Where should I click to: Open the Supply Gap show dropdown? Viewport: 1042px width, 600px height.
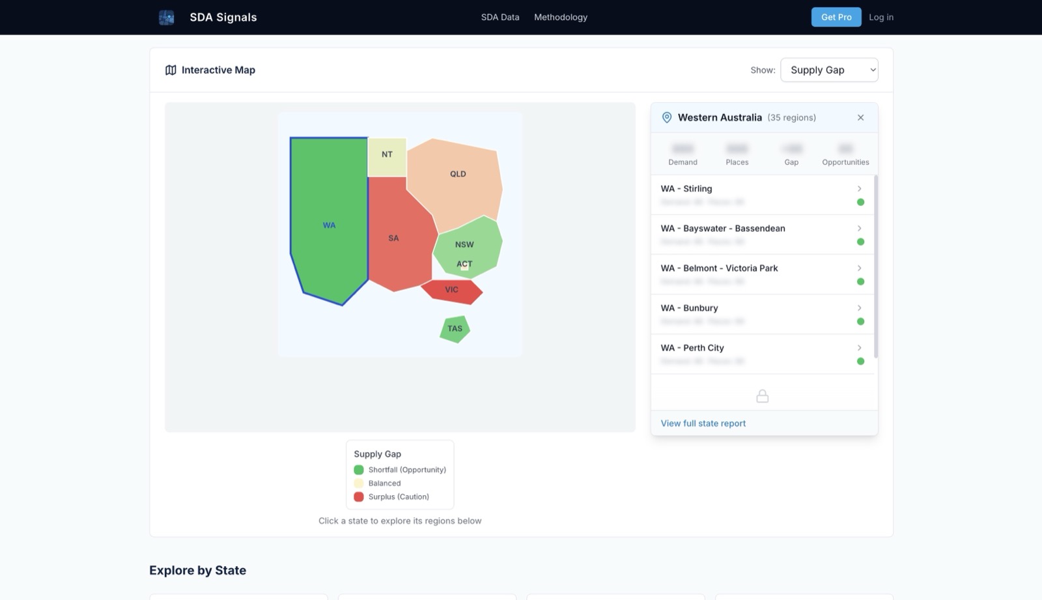coord(829,70)
